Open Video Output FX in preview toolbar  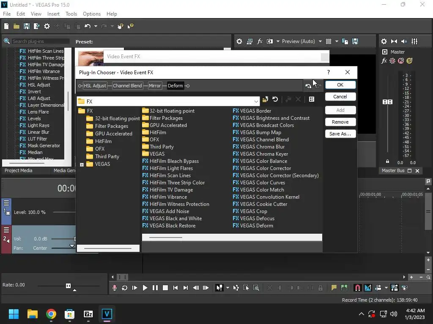[260, 41]
